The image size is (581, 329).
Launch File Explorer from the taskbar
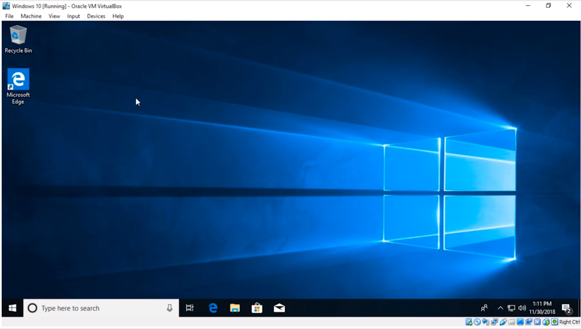point(235,308)
